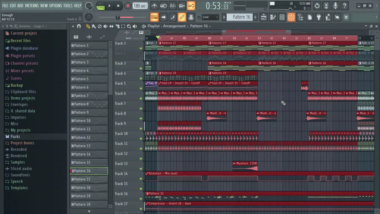Toggle blend recording overdub icon

click(x=182, y=5)
